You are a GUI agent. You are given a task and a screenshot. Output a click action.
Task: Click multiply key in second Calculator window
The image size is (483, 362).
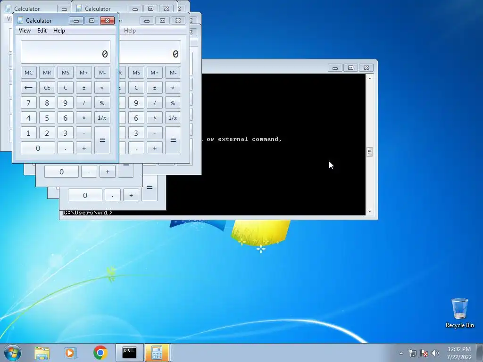tap(155, 118)
